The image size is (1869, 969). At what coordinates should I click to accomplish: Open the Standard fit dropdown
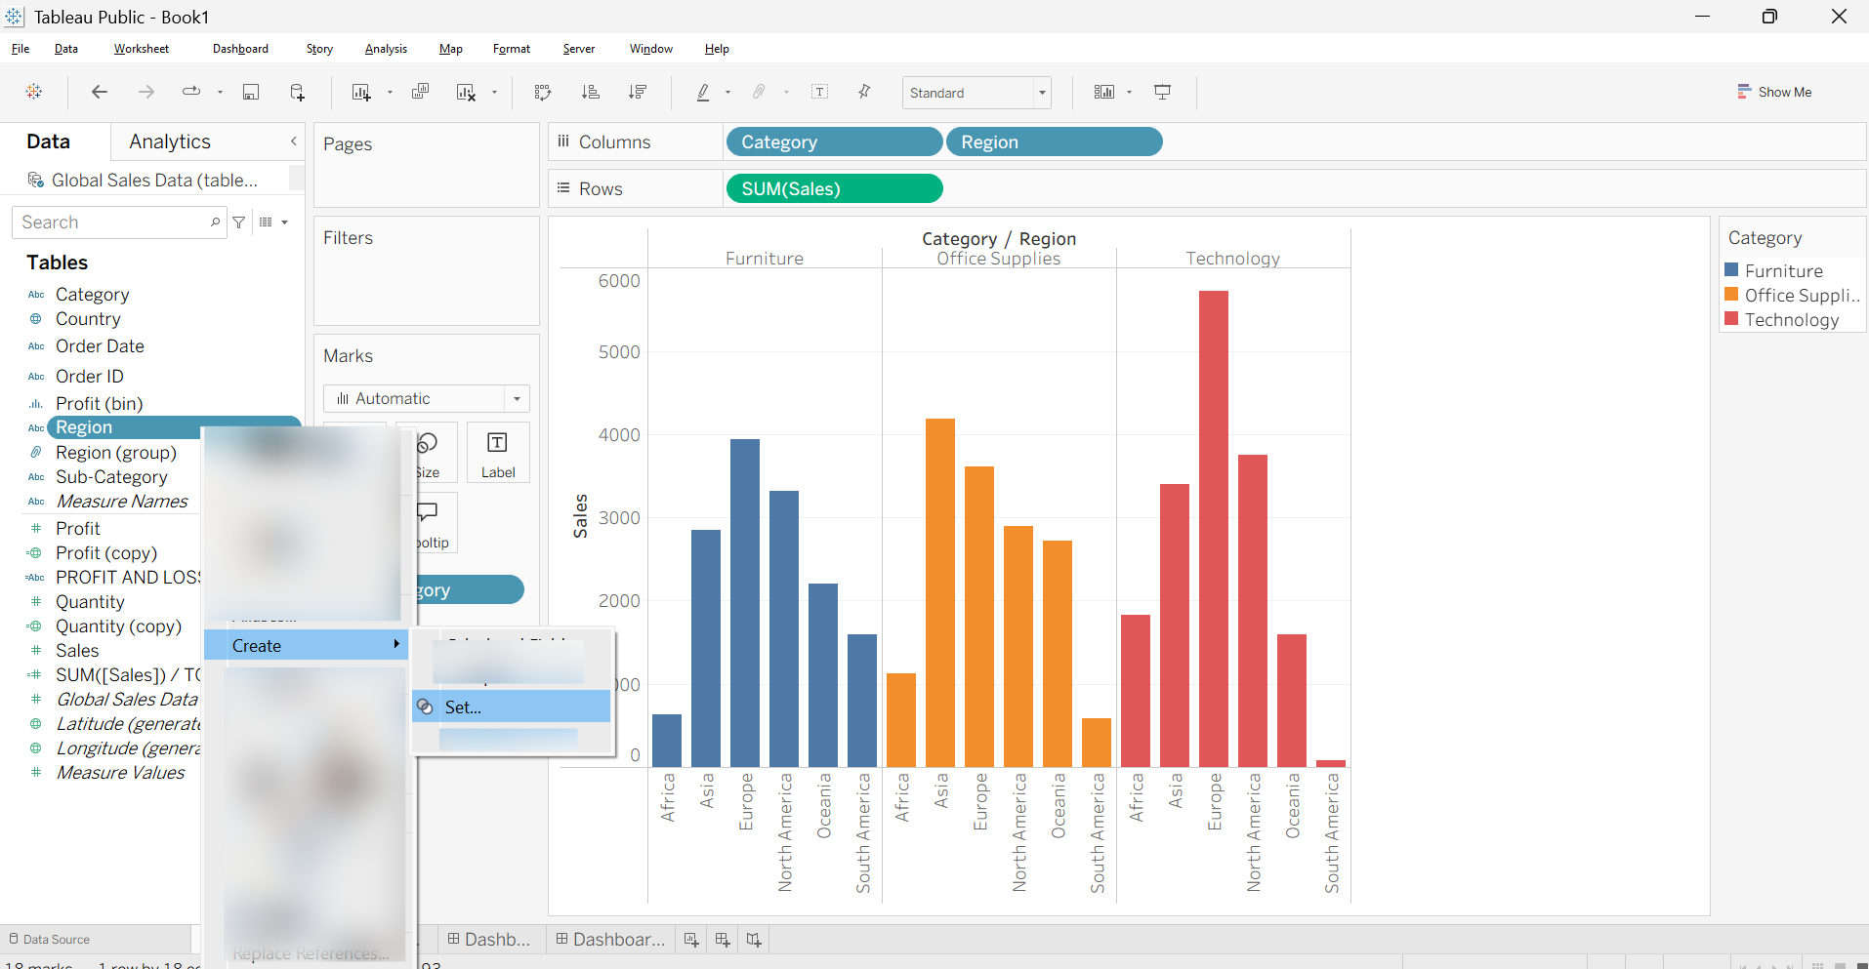[976, 93]
